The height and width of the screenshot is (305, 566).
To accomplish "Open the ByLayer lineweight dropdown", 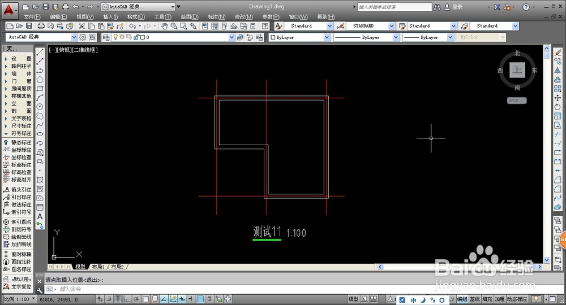I will pyautogui.click(x=450, y=37).
